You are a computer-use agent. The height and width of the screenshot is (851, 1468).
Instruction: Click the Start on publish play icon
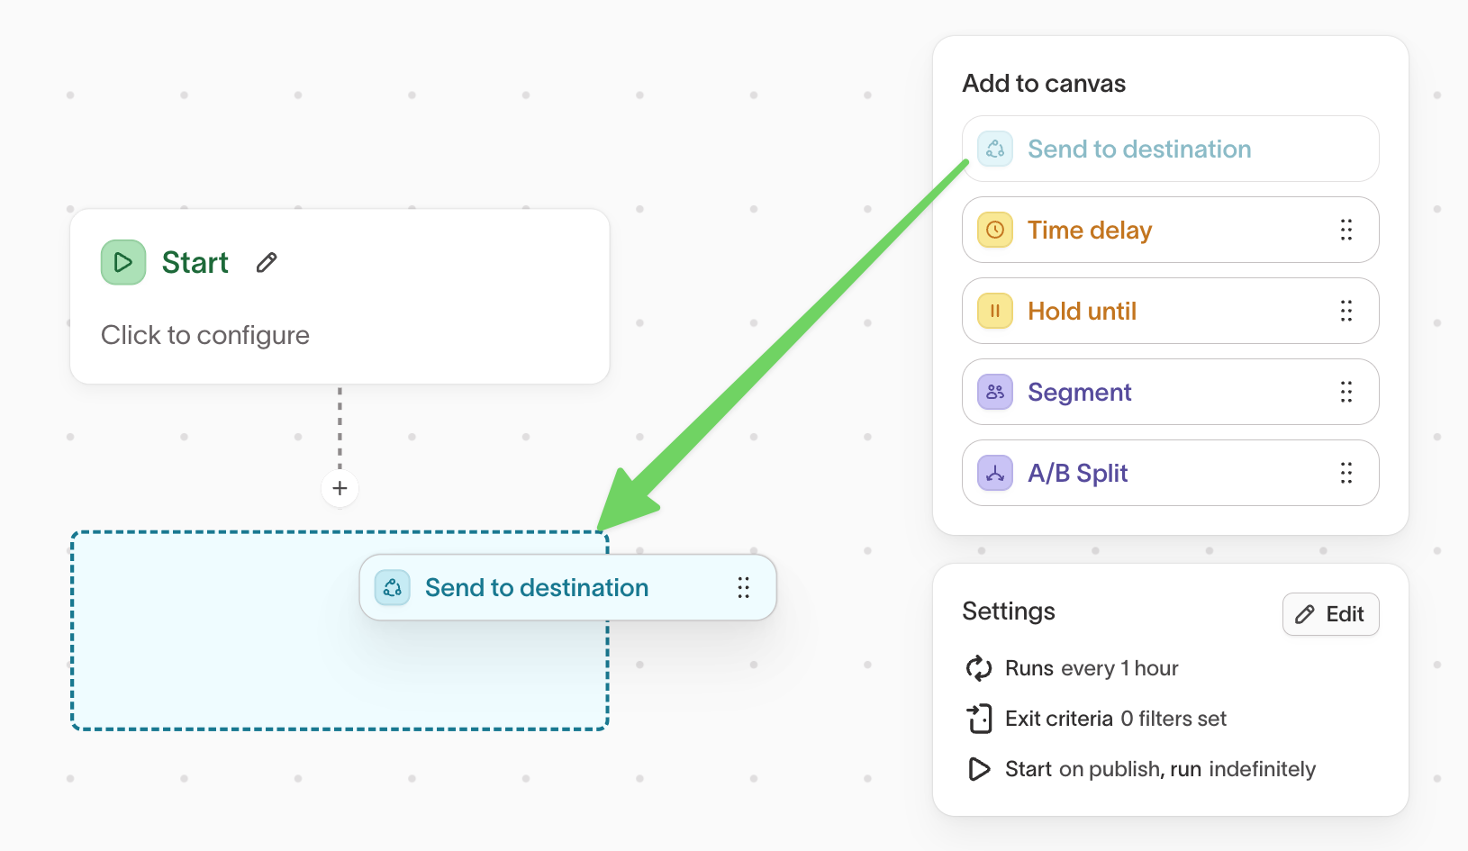click(x=979, y=769)
